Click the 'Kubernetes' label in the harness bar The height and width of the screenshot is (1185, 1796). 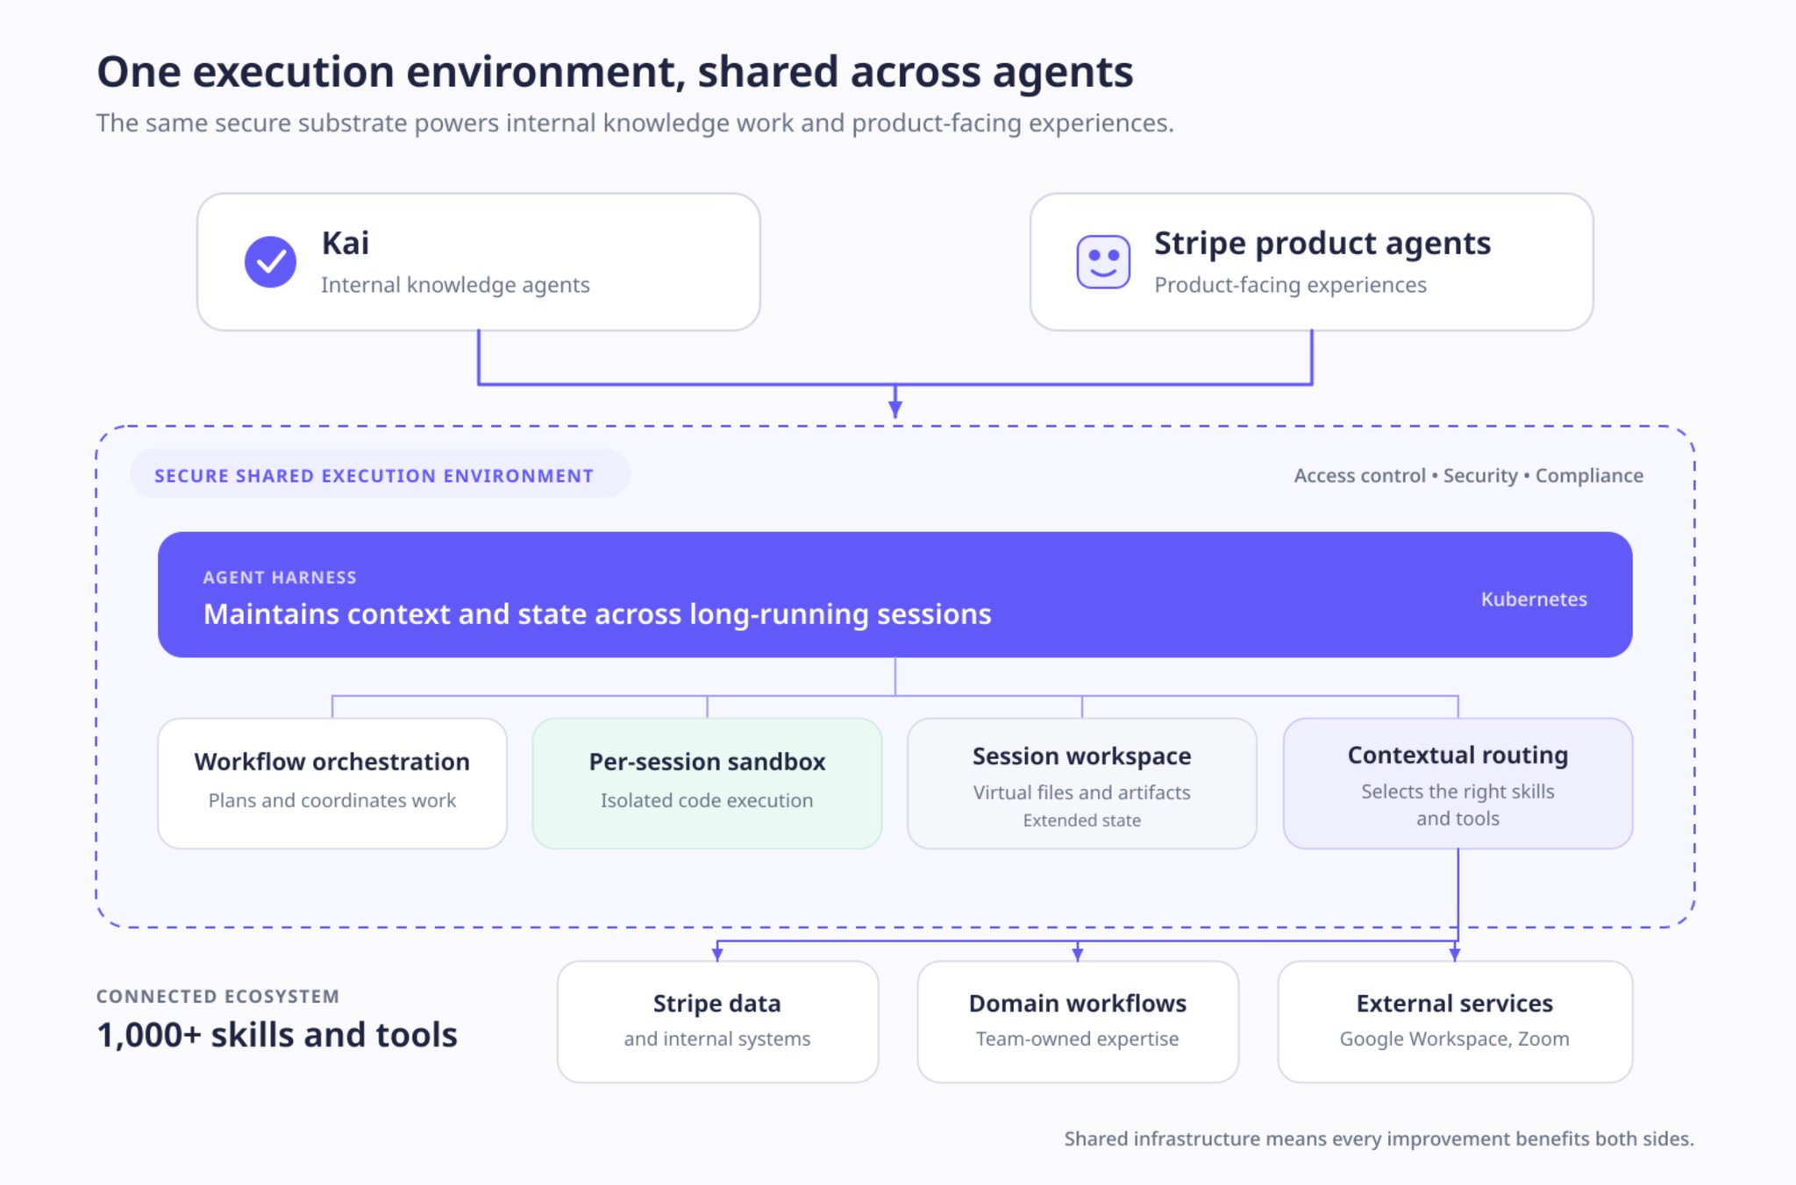[1534, 599]
